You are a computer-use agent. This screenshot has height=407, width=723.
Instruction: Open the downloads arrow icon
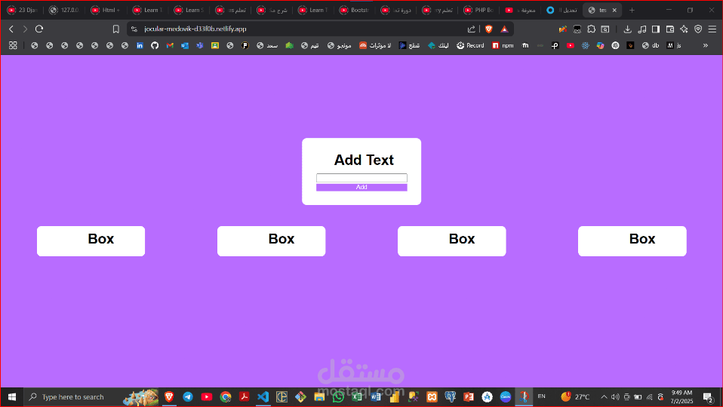tap(627, 29)
